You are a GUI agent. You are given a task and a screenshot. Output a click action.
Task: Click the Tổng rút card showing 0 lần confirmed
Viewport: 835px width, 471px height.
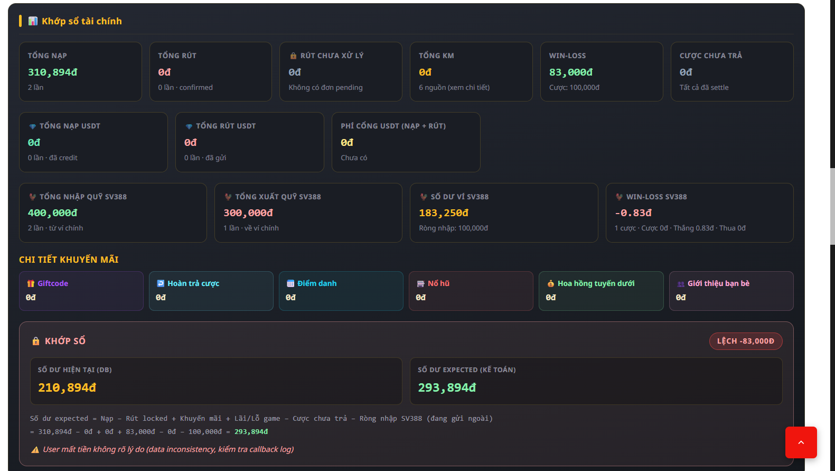pyautogui.click(x=211, y=71)
